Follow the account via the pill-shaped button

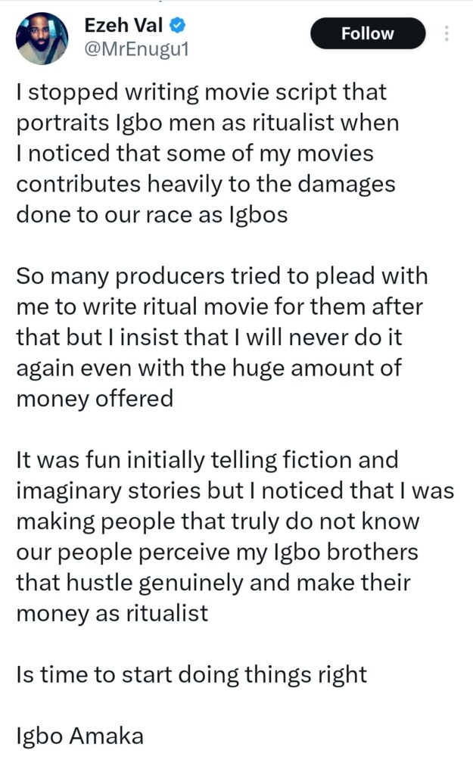point(367,33)
